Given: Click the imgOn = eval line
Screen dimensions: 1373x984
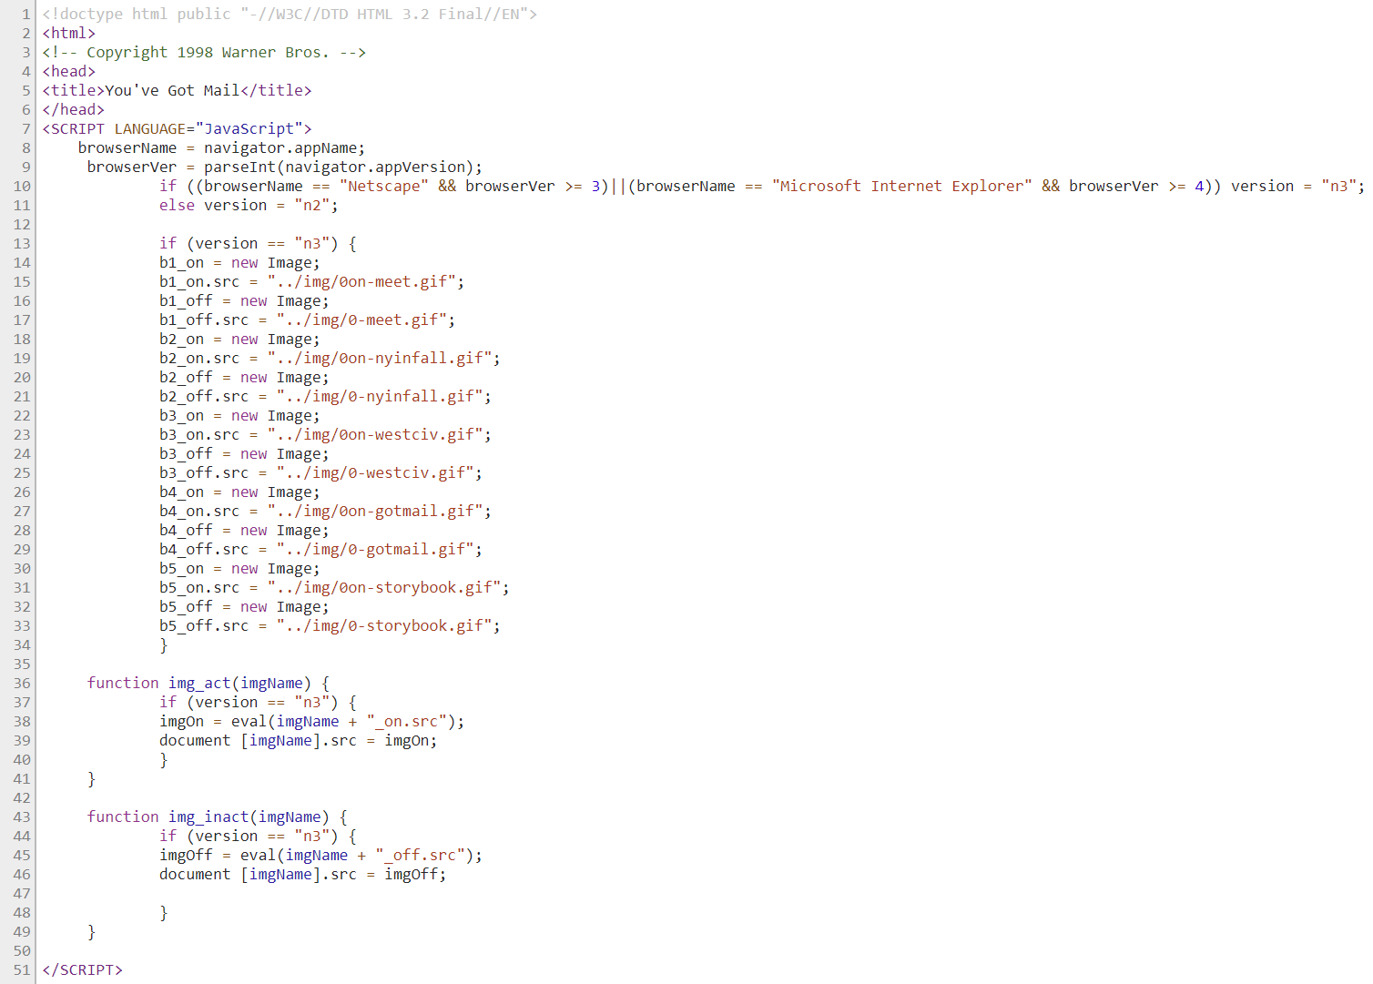Looking at the screenshot, I should point(311,721).
